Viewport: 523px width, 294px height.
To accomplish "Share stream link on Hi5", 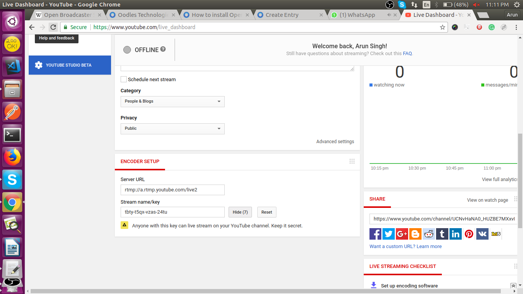I will (x=496, y=234).
